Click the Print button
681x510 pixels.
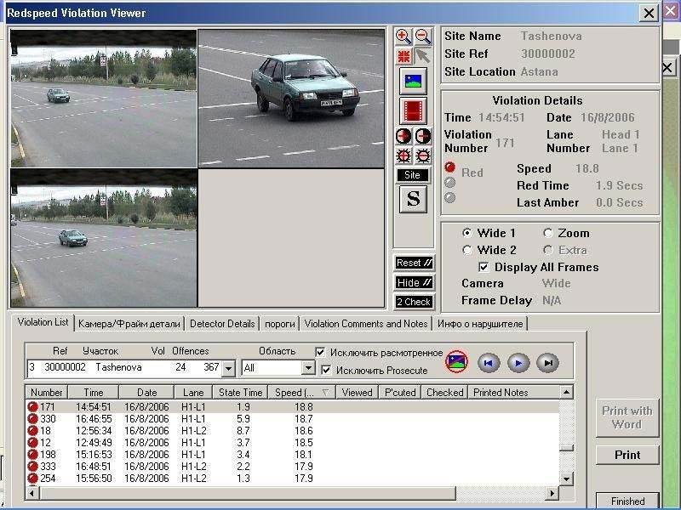[x=627, y=455]
